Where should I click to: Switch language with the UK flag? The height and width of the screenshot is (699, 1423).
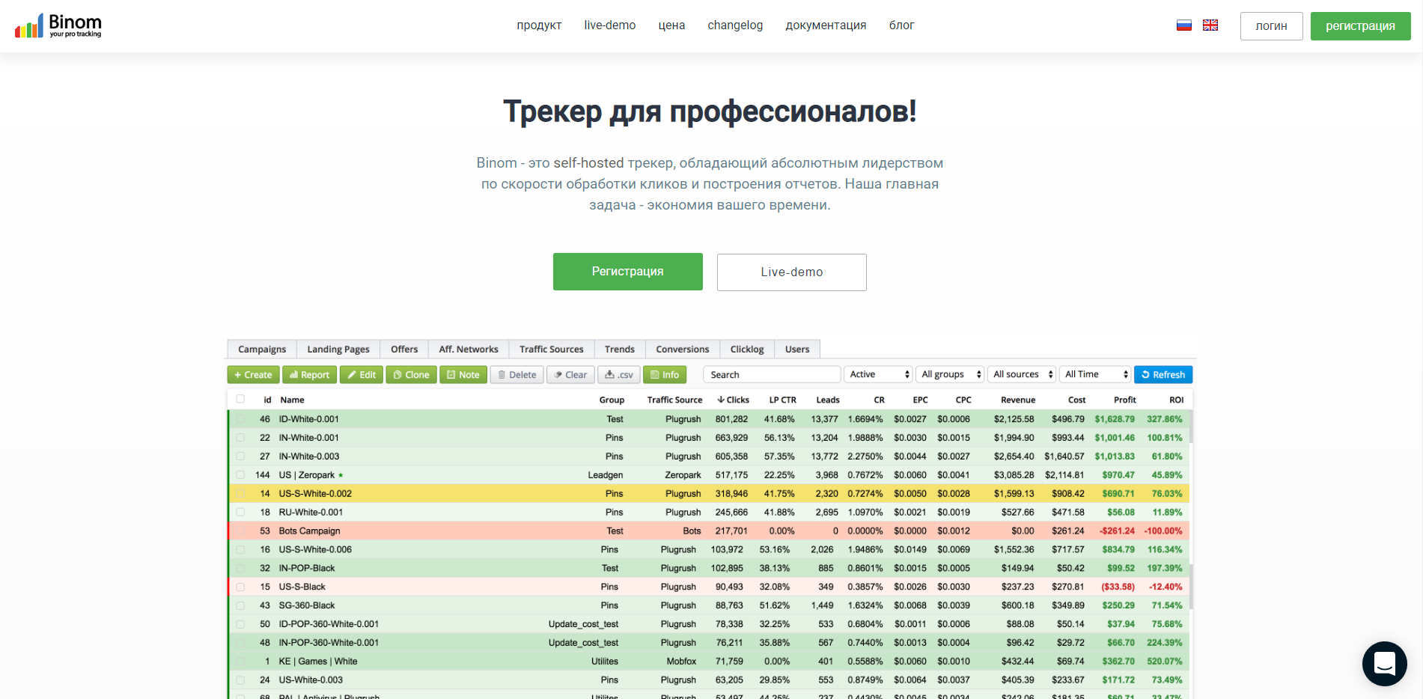1210,25
